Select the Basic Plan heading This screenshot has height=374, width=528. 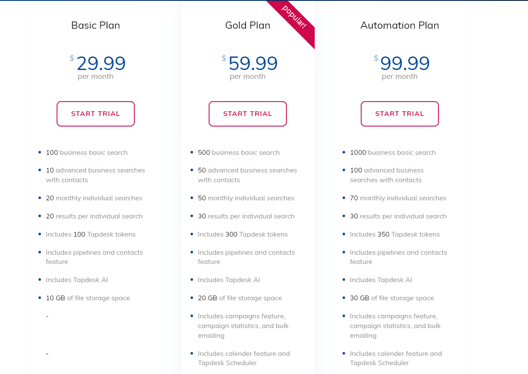[95, 25]
